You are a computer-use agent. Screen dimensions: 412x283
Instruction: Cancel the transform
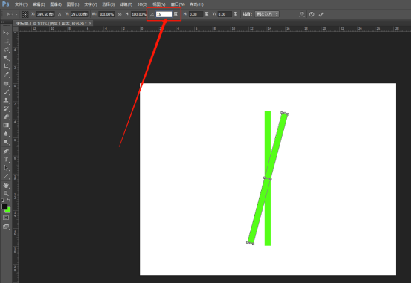(x=312, y=14)
